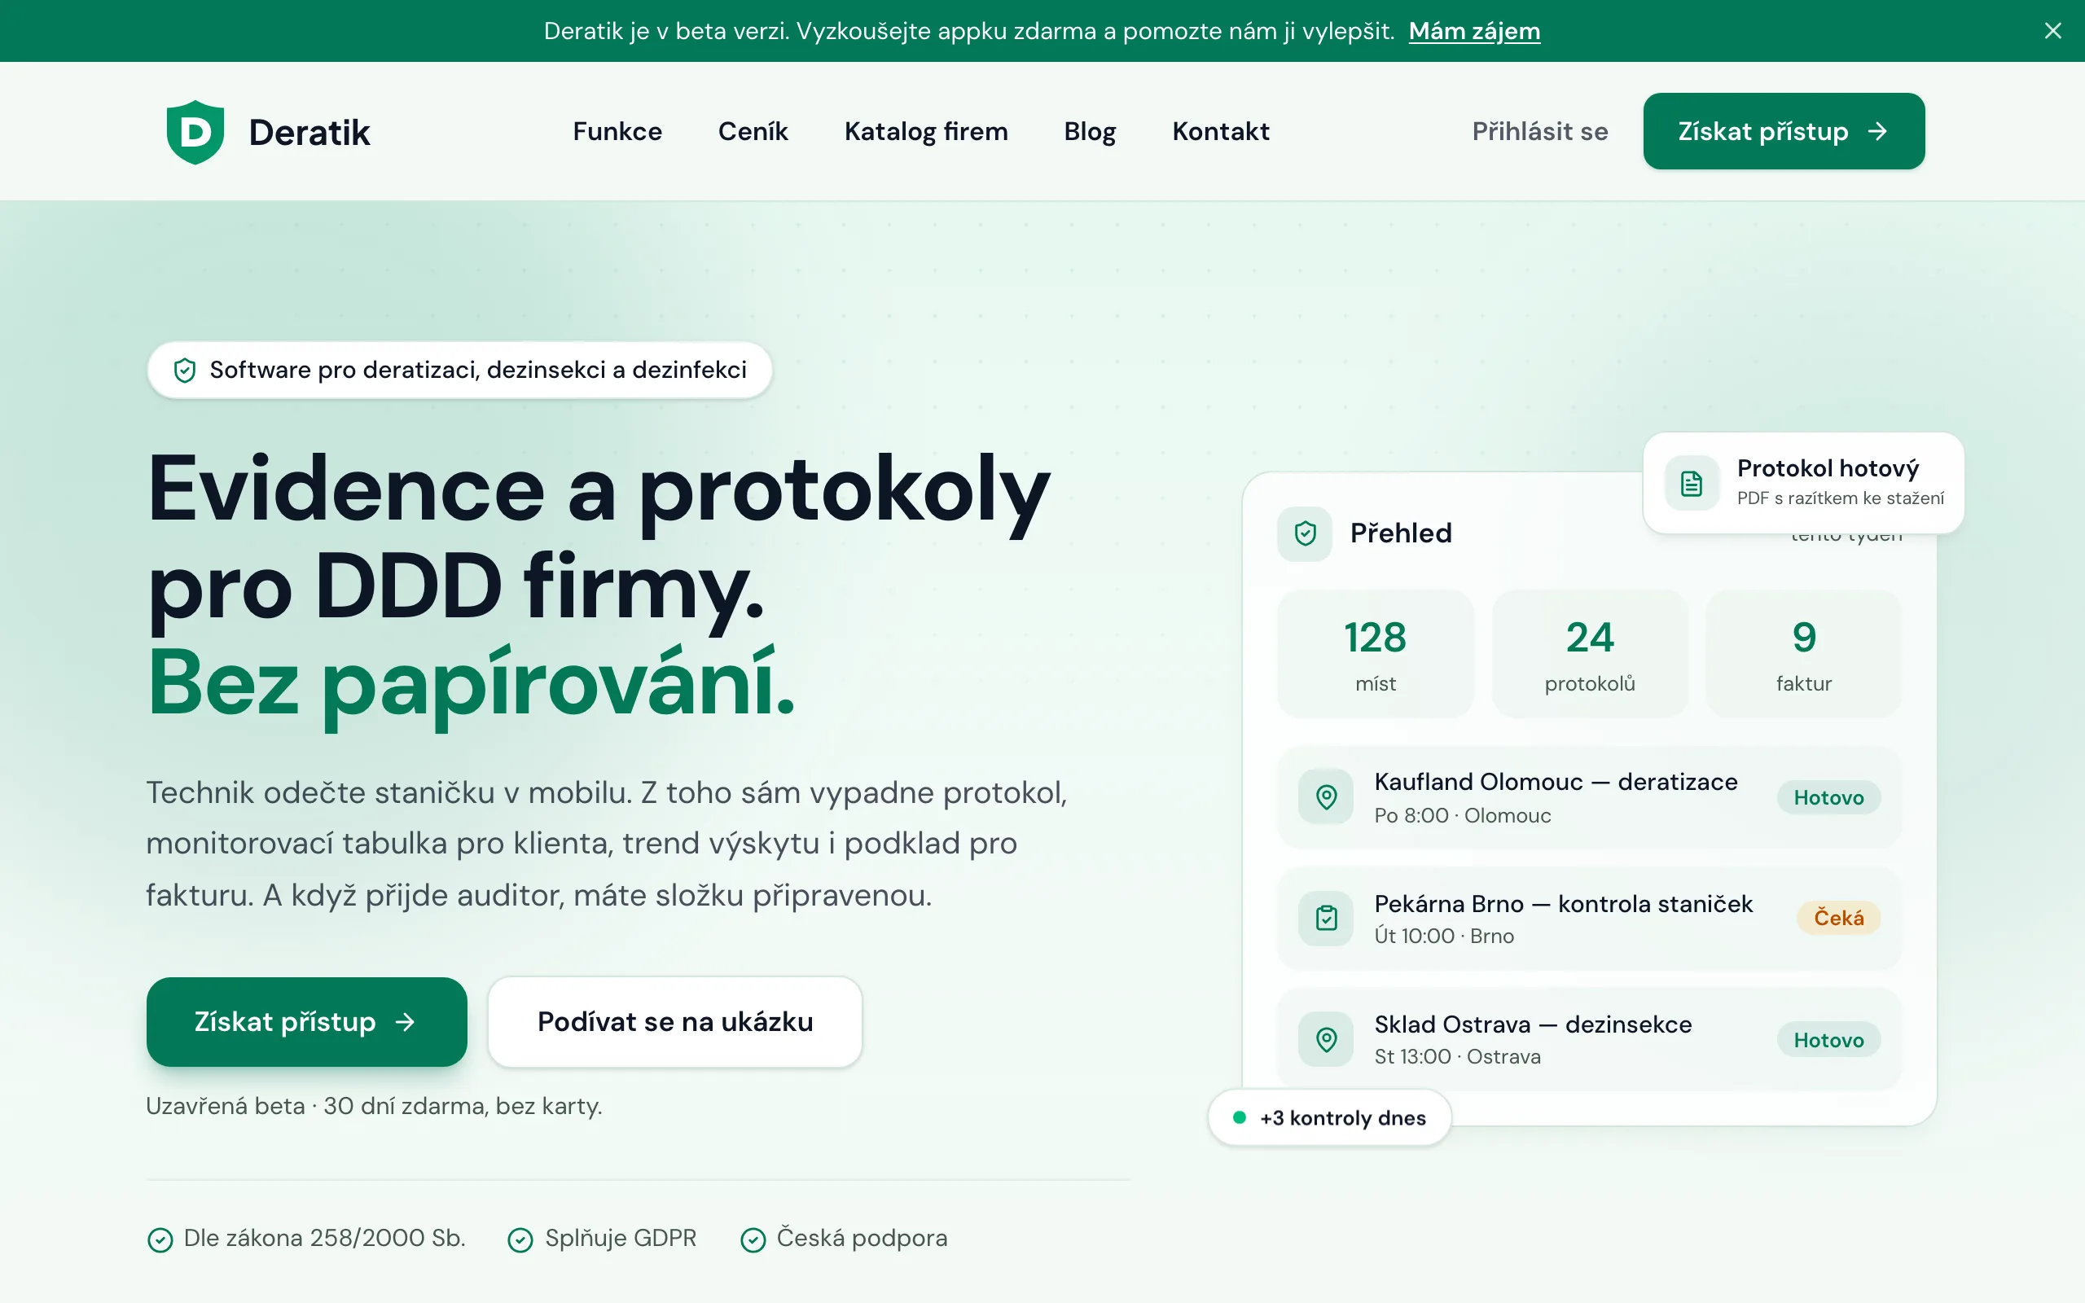Click the check icon beside Dle zákona 258/2000 Sb.
Screen dimensions: 2085x1303
[x=160, y=1239]
